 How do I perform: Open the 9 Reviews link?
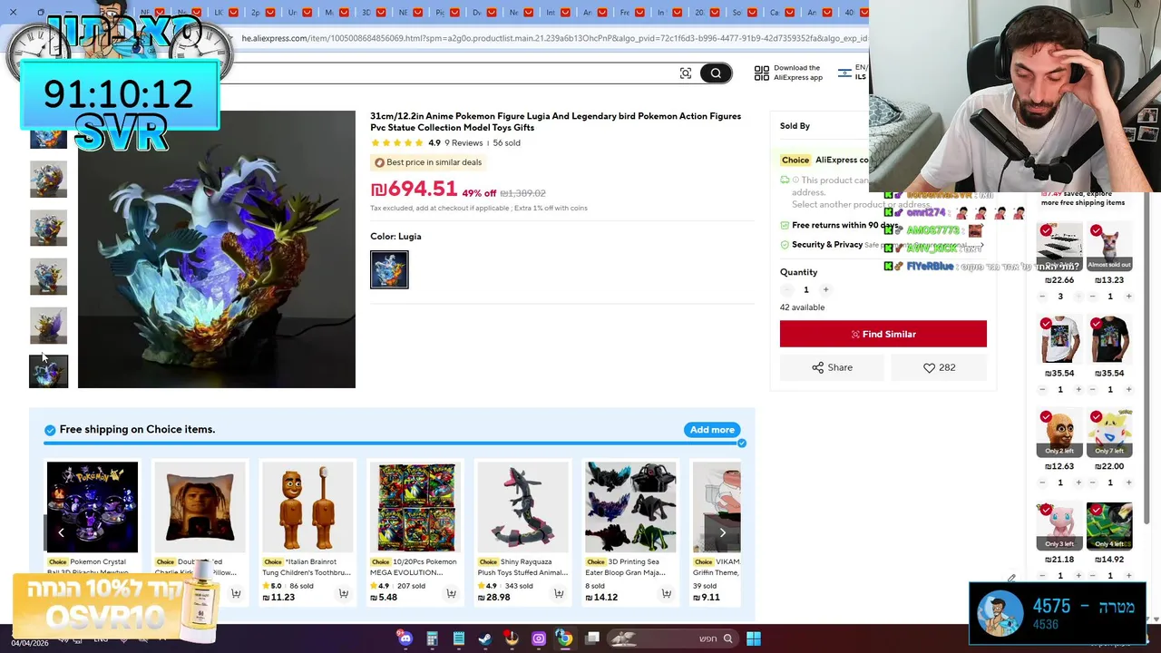tap(463, 143)
